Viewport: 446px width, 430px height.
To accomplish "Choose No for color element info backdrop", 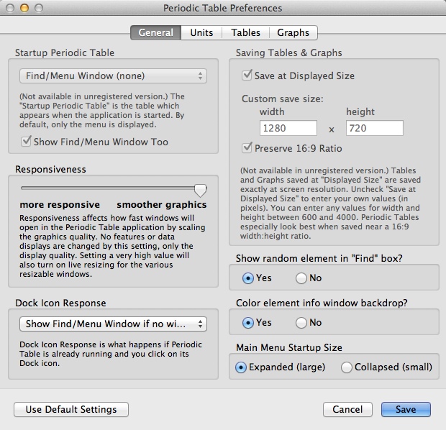I will point(301,323).
